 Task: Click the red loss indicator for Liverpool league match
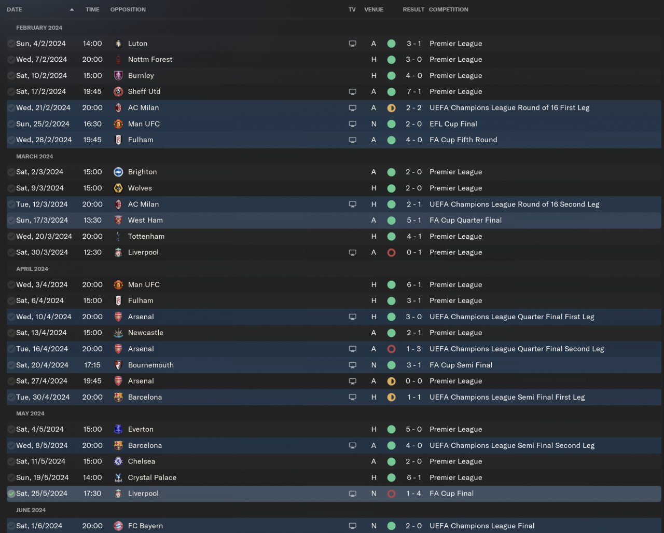tap(391, 253)
